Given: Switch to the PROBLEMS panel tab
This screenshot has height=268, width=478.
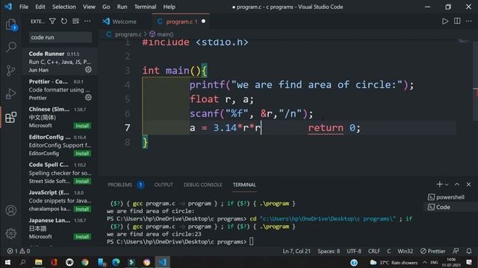Looking at the screenshot, I should tap(119, 185).
